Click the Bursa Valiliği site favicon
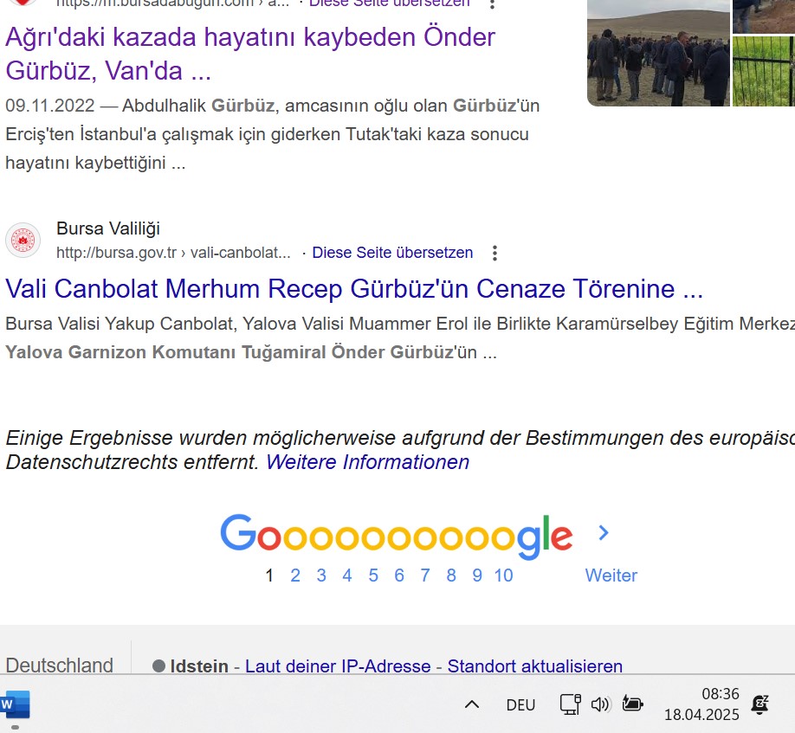Viewport: 795px width, 733px height. click(23, 240)
